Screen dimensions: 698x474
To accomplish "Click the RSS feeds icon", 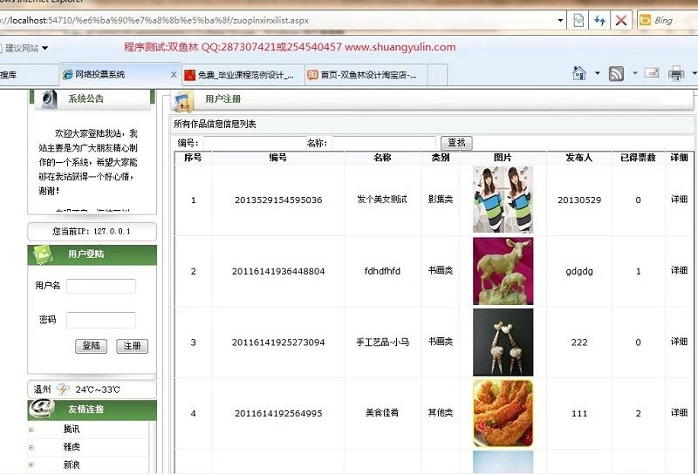I will point(616,73).
